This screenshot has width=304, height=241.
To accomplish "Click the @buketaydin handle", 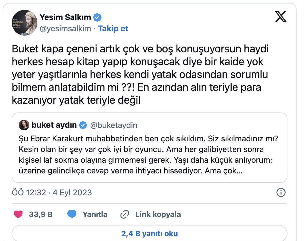I will pyautogui.click(x=114, y=125).
